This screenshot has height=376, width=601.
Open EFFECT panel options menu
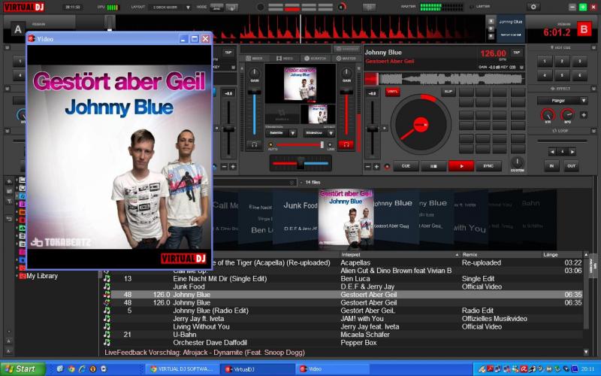pyautogui.click(x=593, y=89)
